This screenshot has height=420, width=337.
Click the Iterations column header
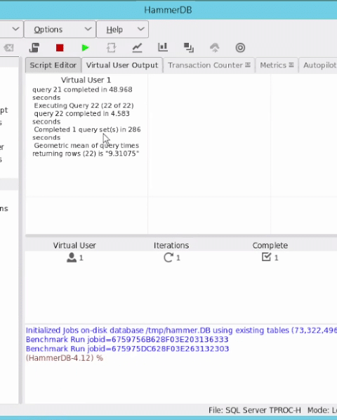click(x=171, y=246)
